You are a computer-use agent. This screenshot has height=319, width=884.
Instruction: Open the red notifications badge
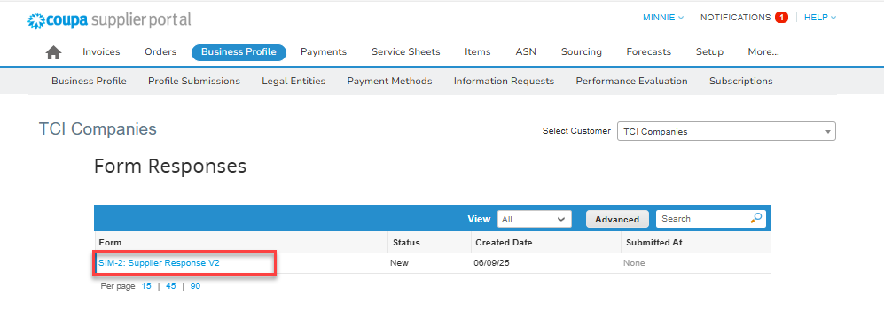click(781, 18)
